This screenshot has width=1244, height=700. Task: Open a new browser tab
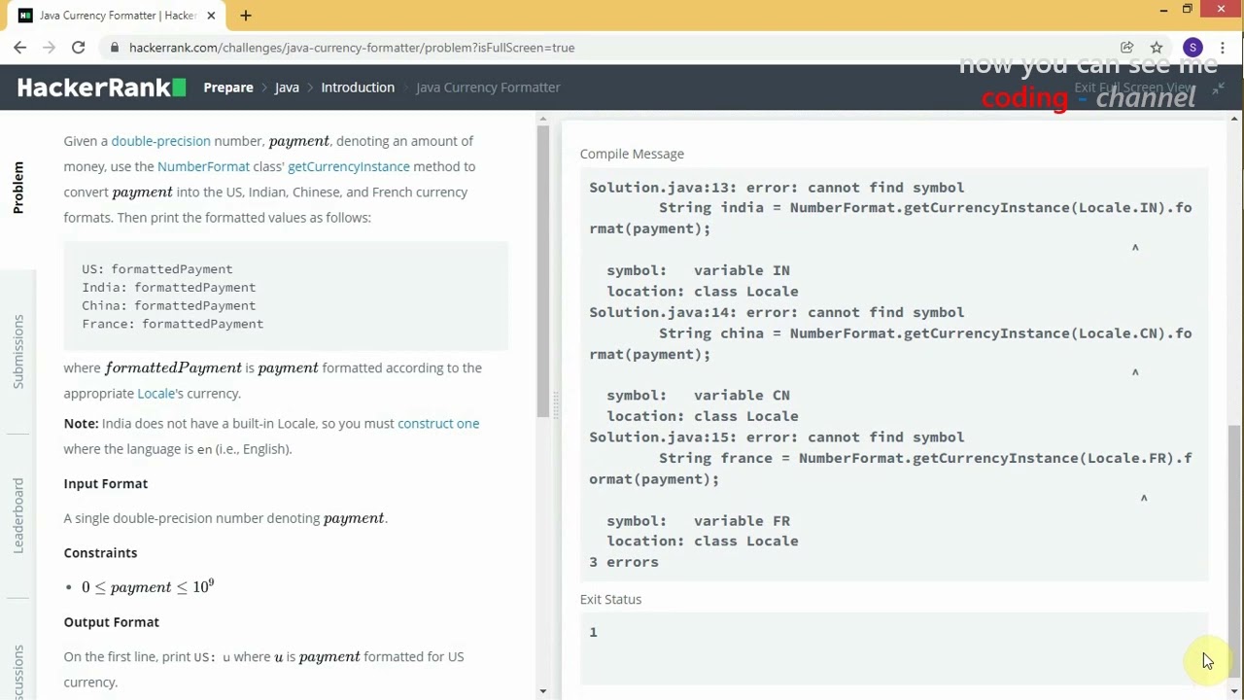pyautogui.click(x=246, y=16)
